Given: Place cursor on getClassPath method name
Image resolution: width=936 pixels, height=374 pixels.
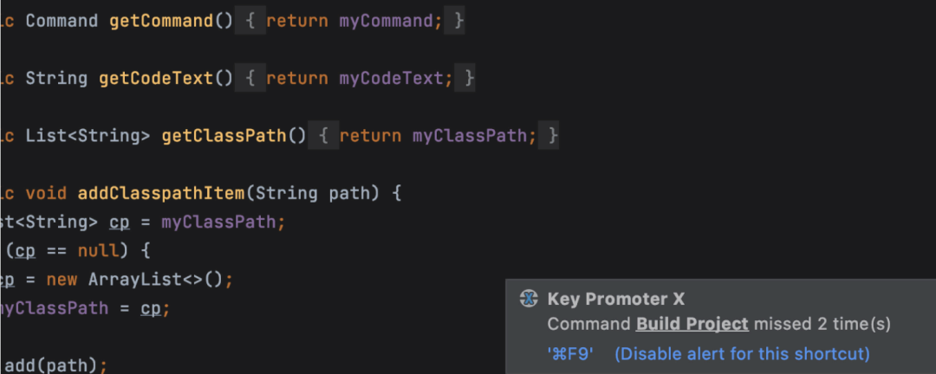Looking at the screenshot, I should (x=224, y=136).
